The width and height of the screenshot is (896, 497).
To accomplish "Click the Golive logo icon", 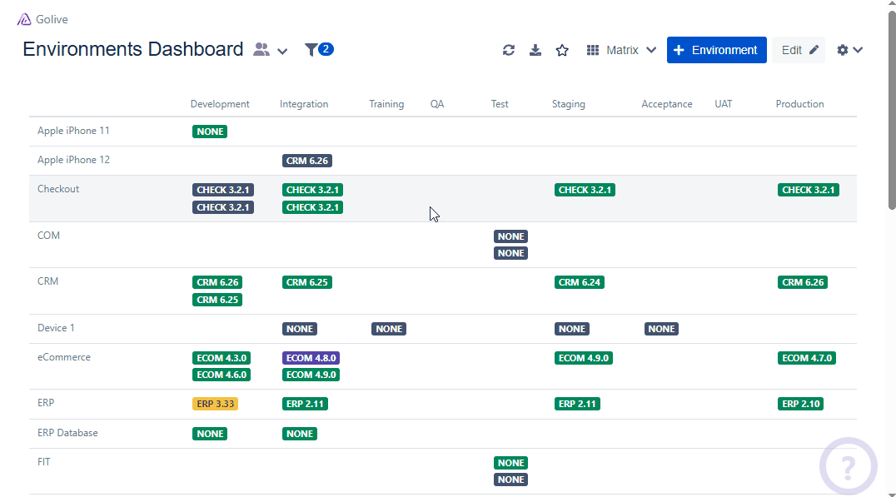I will (24, 19).
